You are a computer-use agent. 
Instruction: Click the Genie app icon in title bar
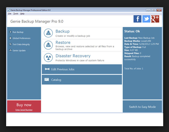(x=9, y=10)
